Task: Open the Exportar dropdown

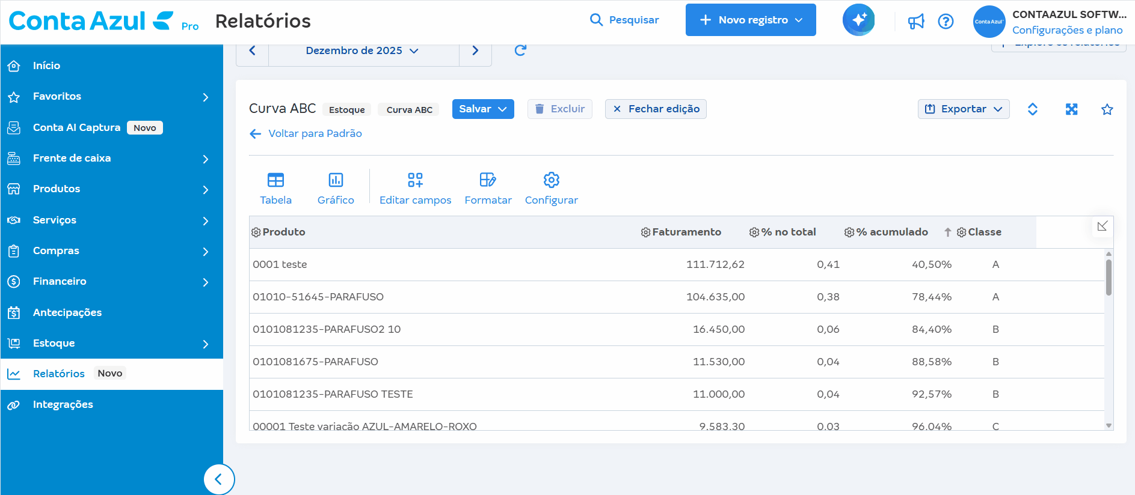Action: tap(964, 109)
